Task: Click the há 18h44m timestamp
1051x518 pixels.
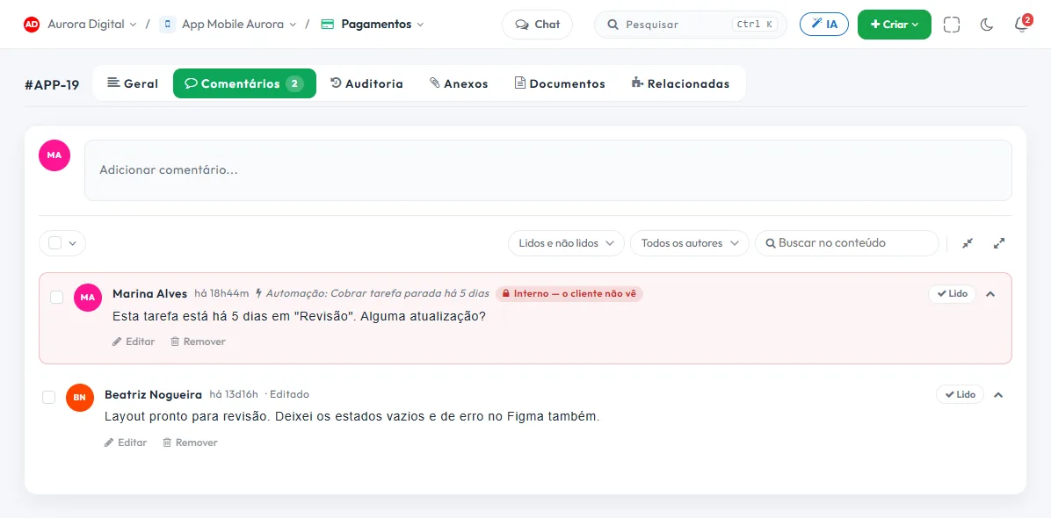Action: coord(221,293)
